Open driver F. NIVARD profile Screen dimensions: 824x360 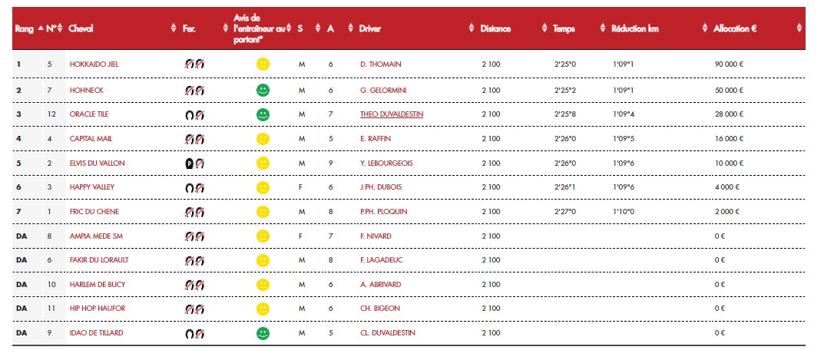pos(376,236)
